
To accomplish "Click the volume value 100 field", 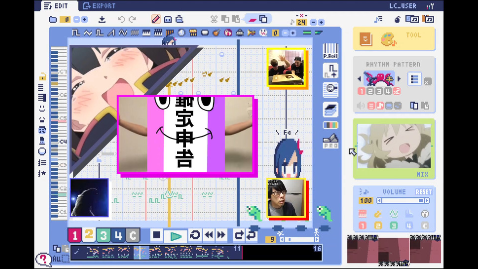I will coord(366,201).
